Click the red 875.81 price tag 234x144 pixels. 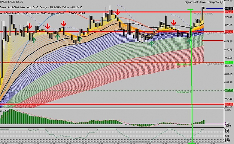229,12
